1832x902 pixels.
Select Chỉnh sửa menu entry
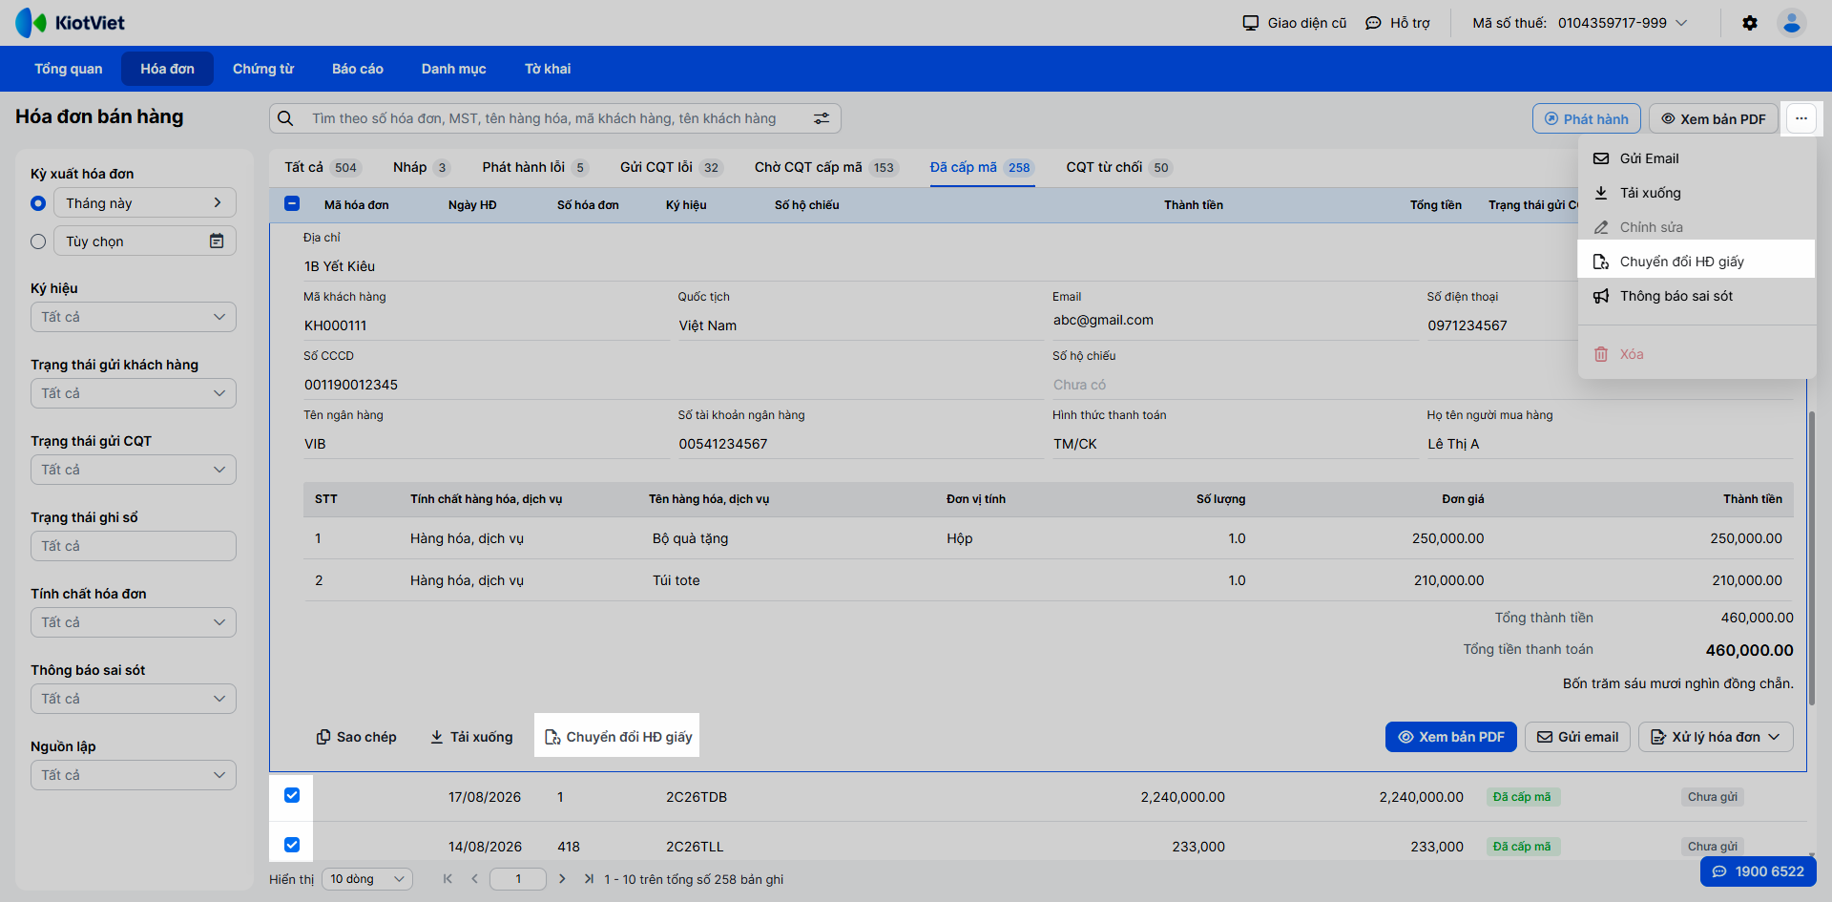[1697, 227]
